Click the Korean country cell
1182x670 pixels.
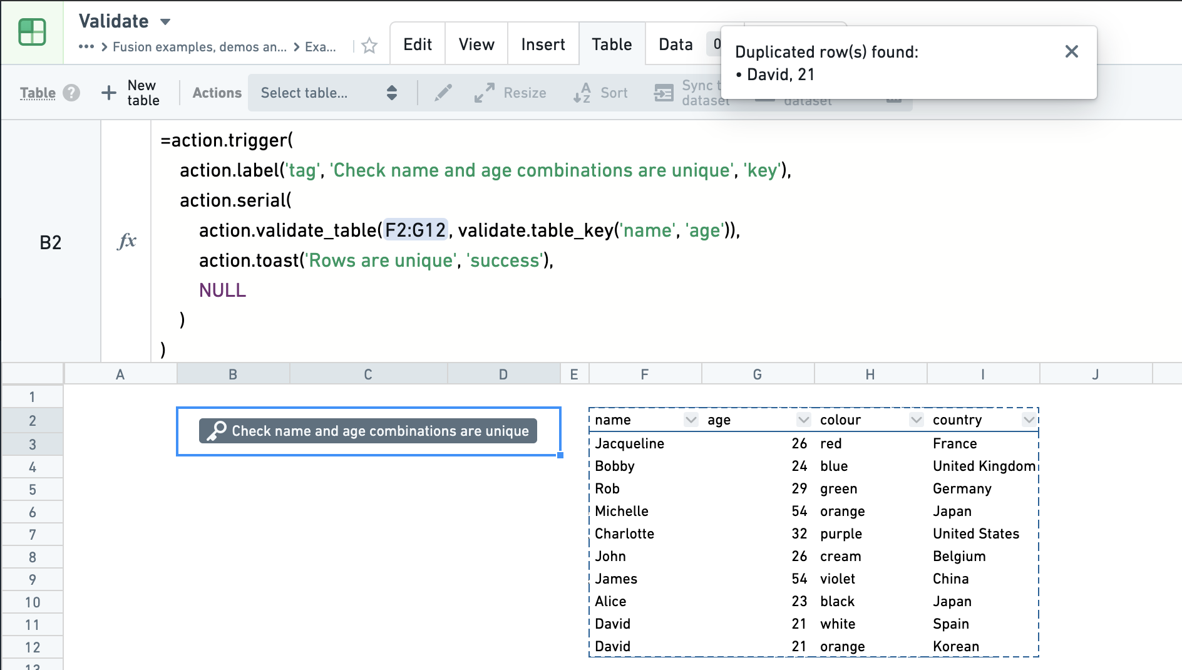(984, 646)
